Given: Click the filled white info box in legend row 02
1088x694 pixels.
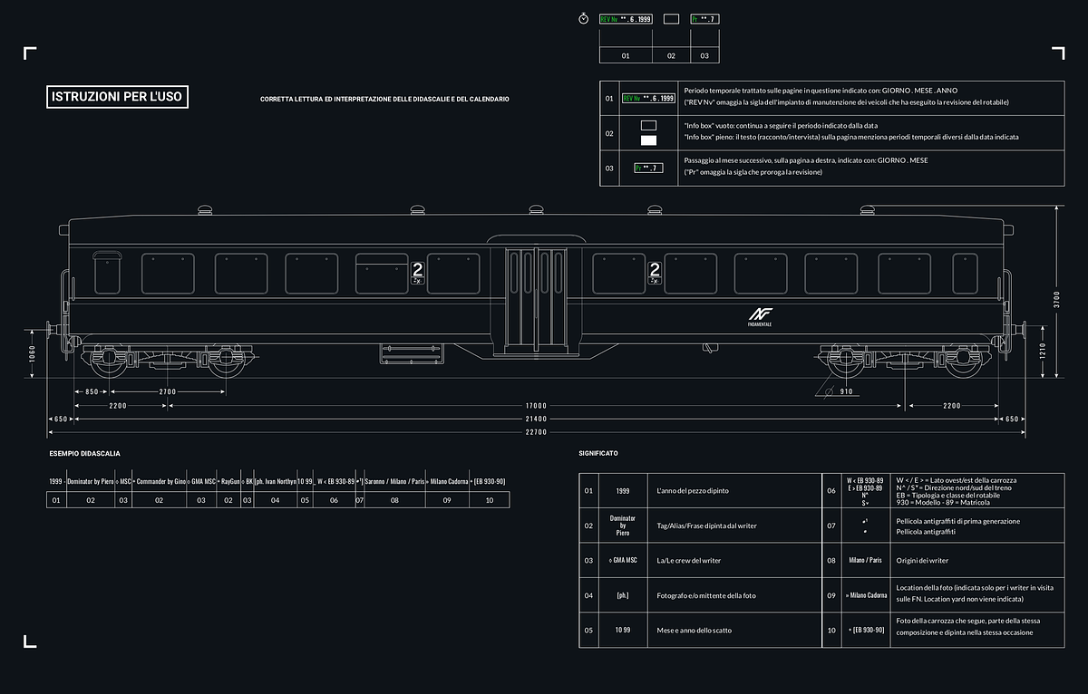Looking at the screenshot, I should tap(648, 140).
